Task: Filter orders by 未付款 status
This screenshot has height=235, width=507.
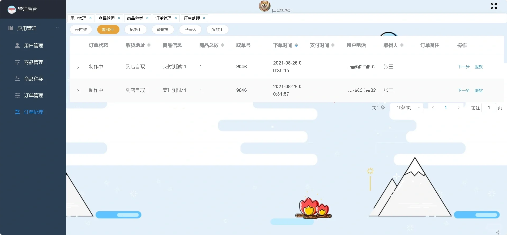Action: coord(81,29)
